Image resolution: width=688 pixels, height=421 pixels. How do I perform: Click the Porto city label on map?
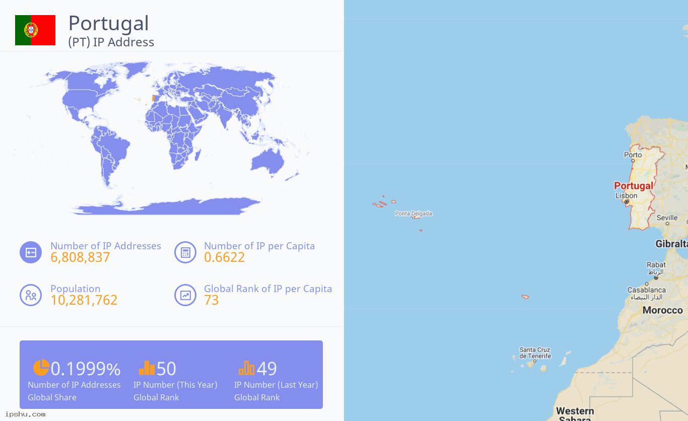[x=633, y=155]
